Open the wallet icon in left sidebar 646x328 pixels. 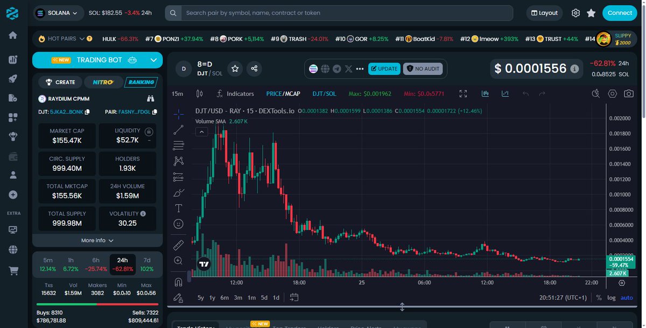13,156
